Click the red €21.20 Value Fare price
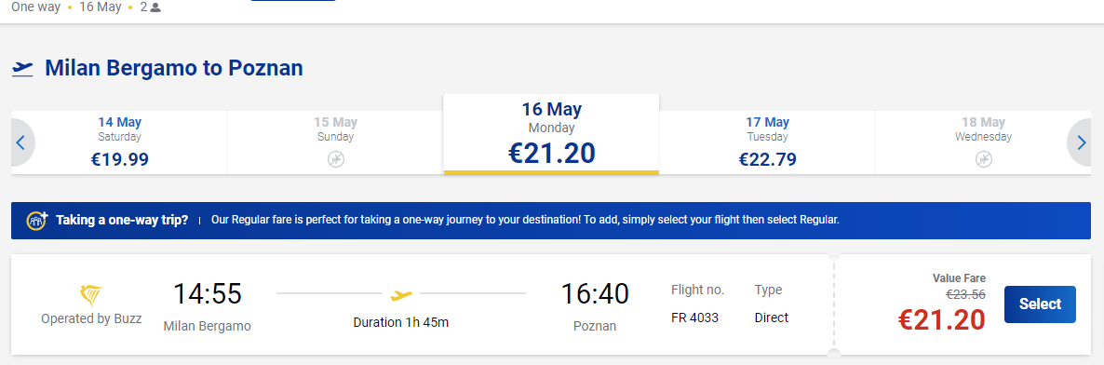1104x365 pixels. (x=942, y=320)
